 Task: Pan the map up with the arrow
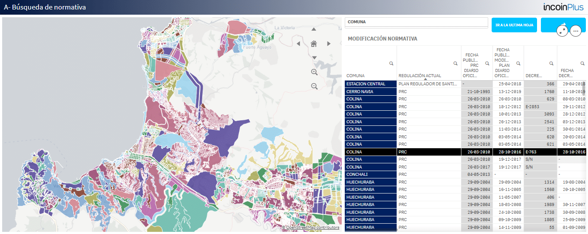click(x=314, y=29)
